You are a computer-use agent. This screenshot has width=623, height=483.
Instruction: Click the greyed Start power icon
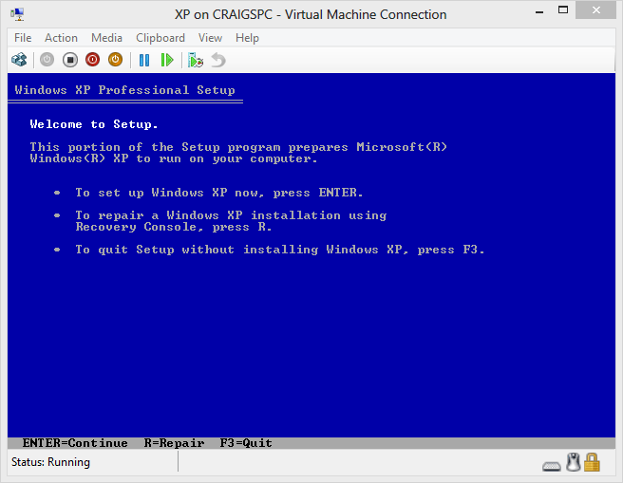(47, 60)
